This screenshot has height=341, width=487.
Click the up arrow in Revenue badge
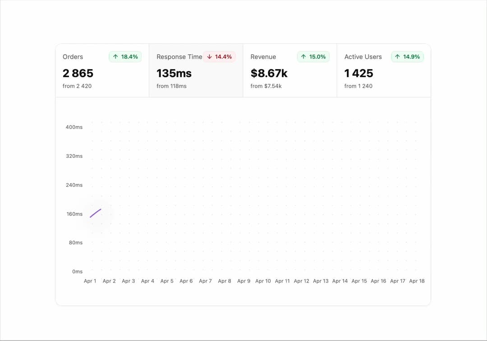point(303,57)
